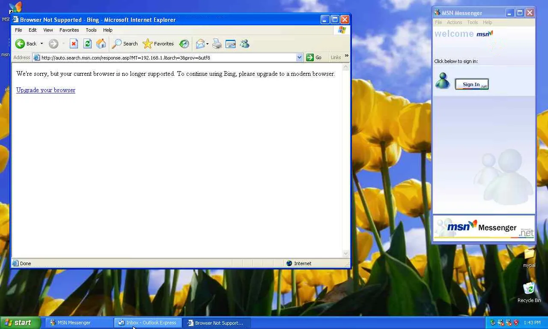Click the MSN Messenger title bar icon

pos(437,13)
